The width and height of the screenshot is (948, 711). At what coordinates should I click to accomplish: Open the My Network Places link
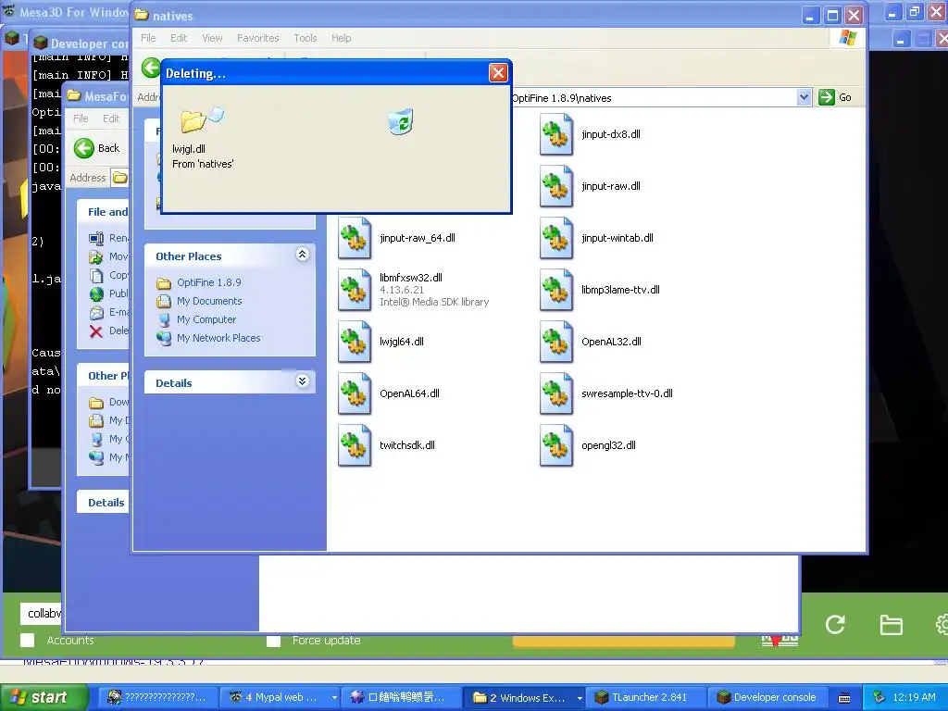(x=218, y=338)
